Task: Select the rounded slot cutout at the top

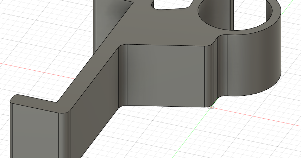Action: pos(171,5)
